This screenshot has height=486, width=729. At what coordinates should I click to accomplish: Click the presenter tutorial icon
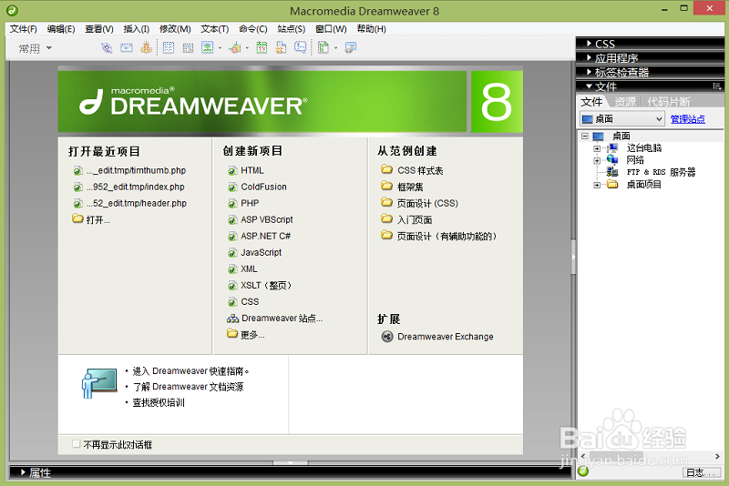pos(99,383)
